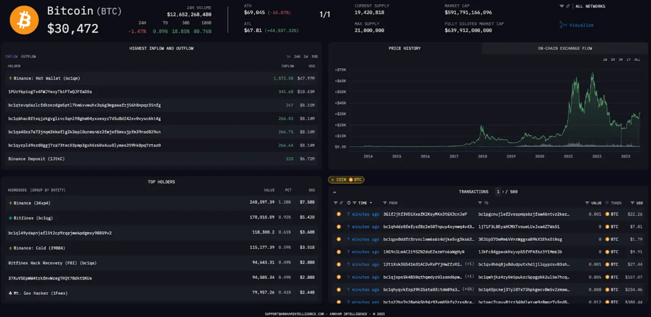This screenshot has width=651, height=317.
Task: Click the $591,791,166,096 market cap value
Action: pyautogui.click(x=468, y=12)
